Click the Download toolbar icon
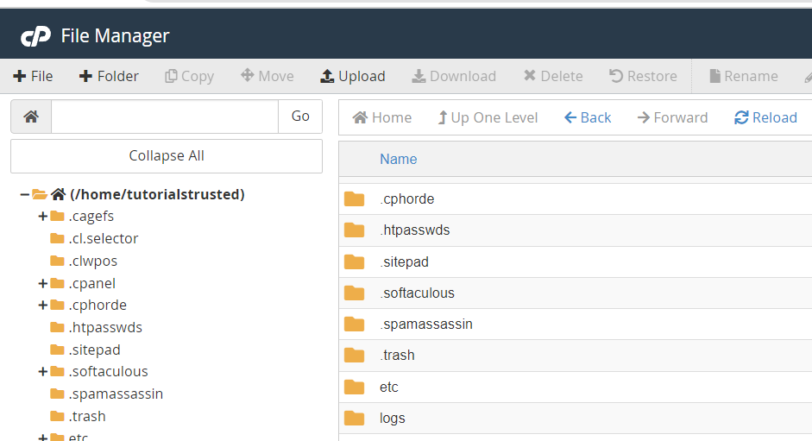Image resolution: width=812 pixels, height=441 pixels. pos(419,77)
